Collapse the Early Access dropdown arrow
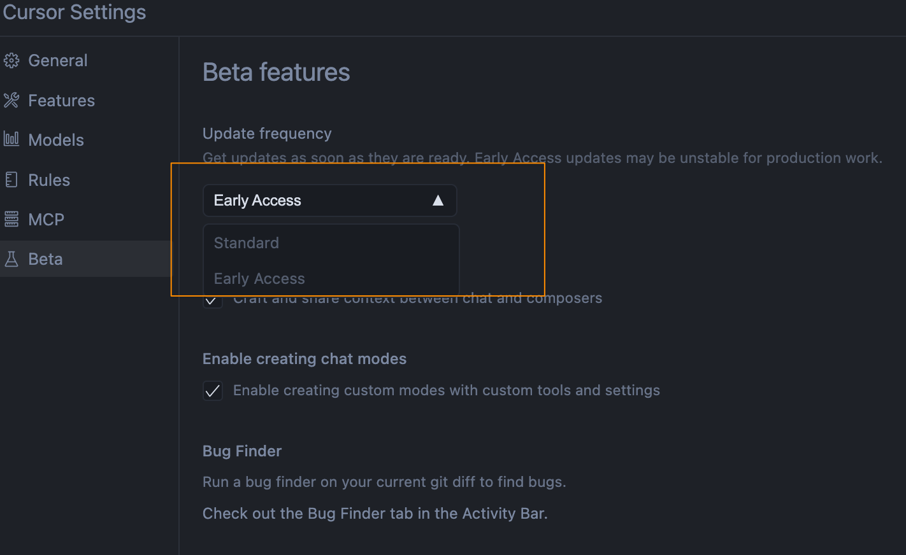The height and width of the screenshot is (555, 906). point(438,200)
